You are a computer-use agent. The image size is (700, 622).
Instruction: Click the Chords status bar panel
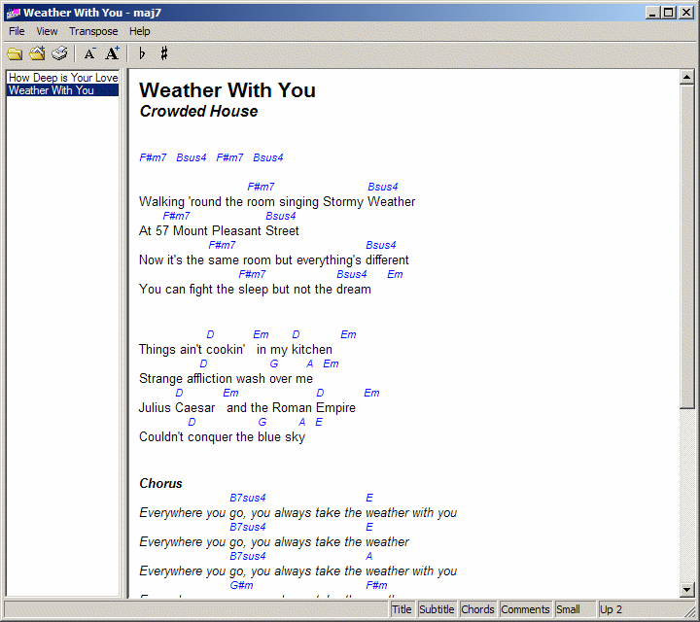pos(477,609)
